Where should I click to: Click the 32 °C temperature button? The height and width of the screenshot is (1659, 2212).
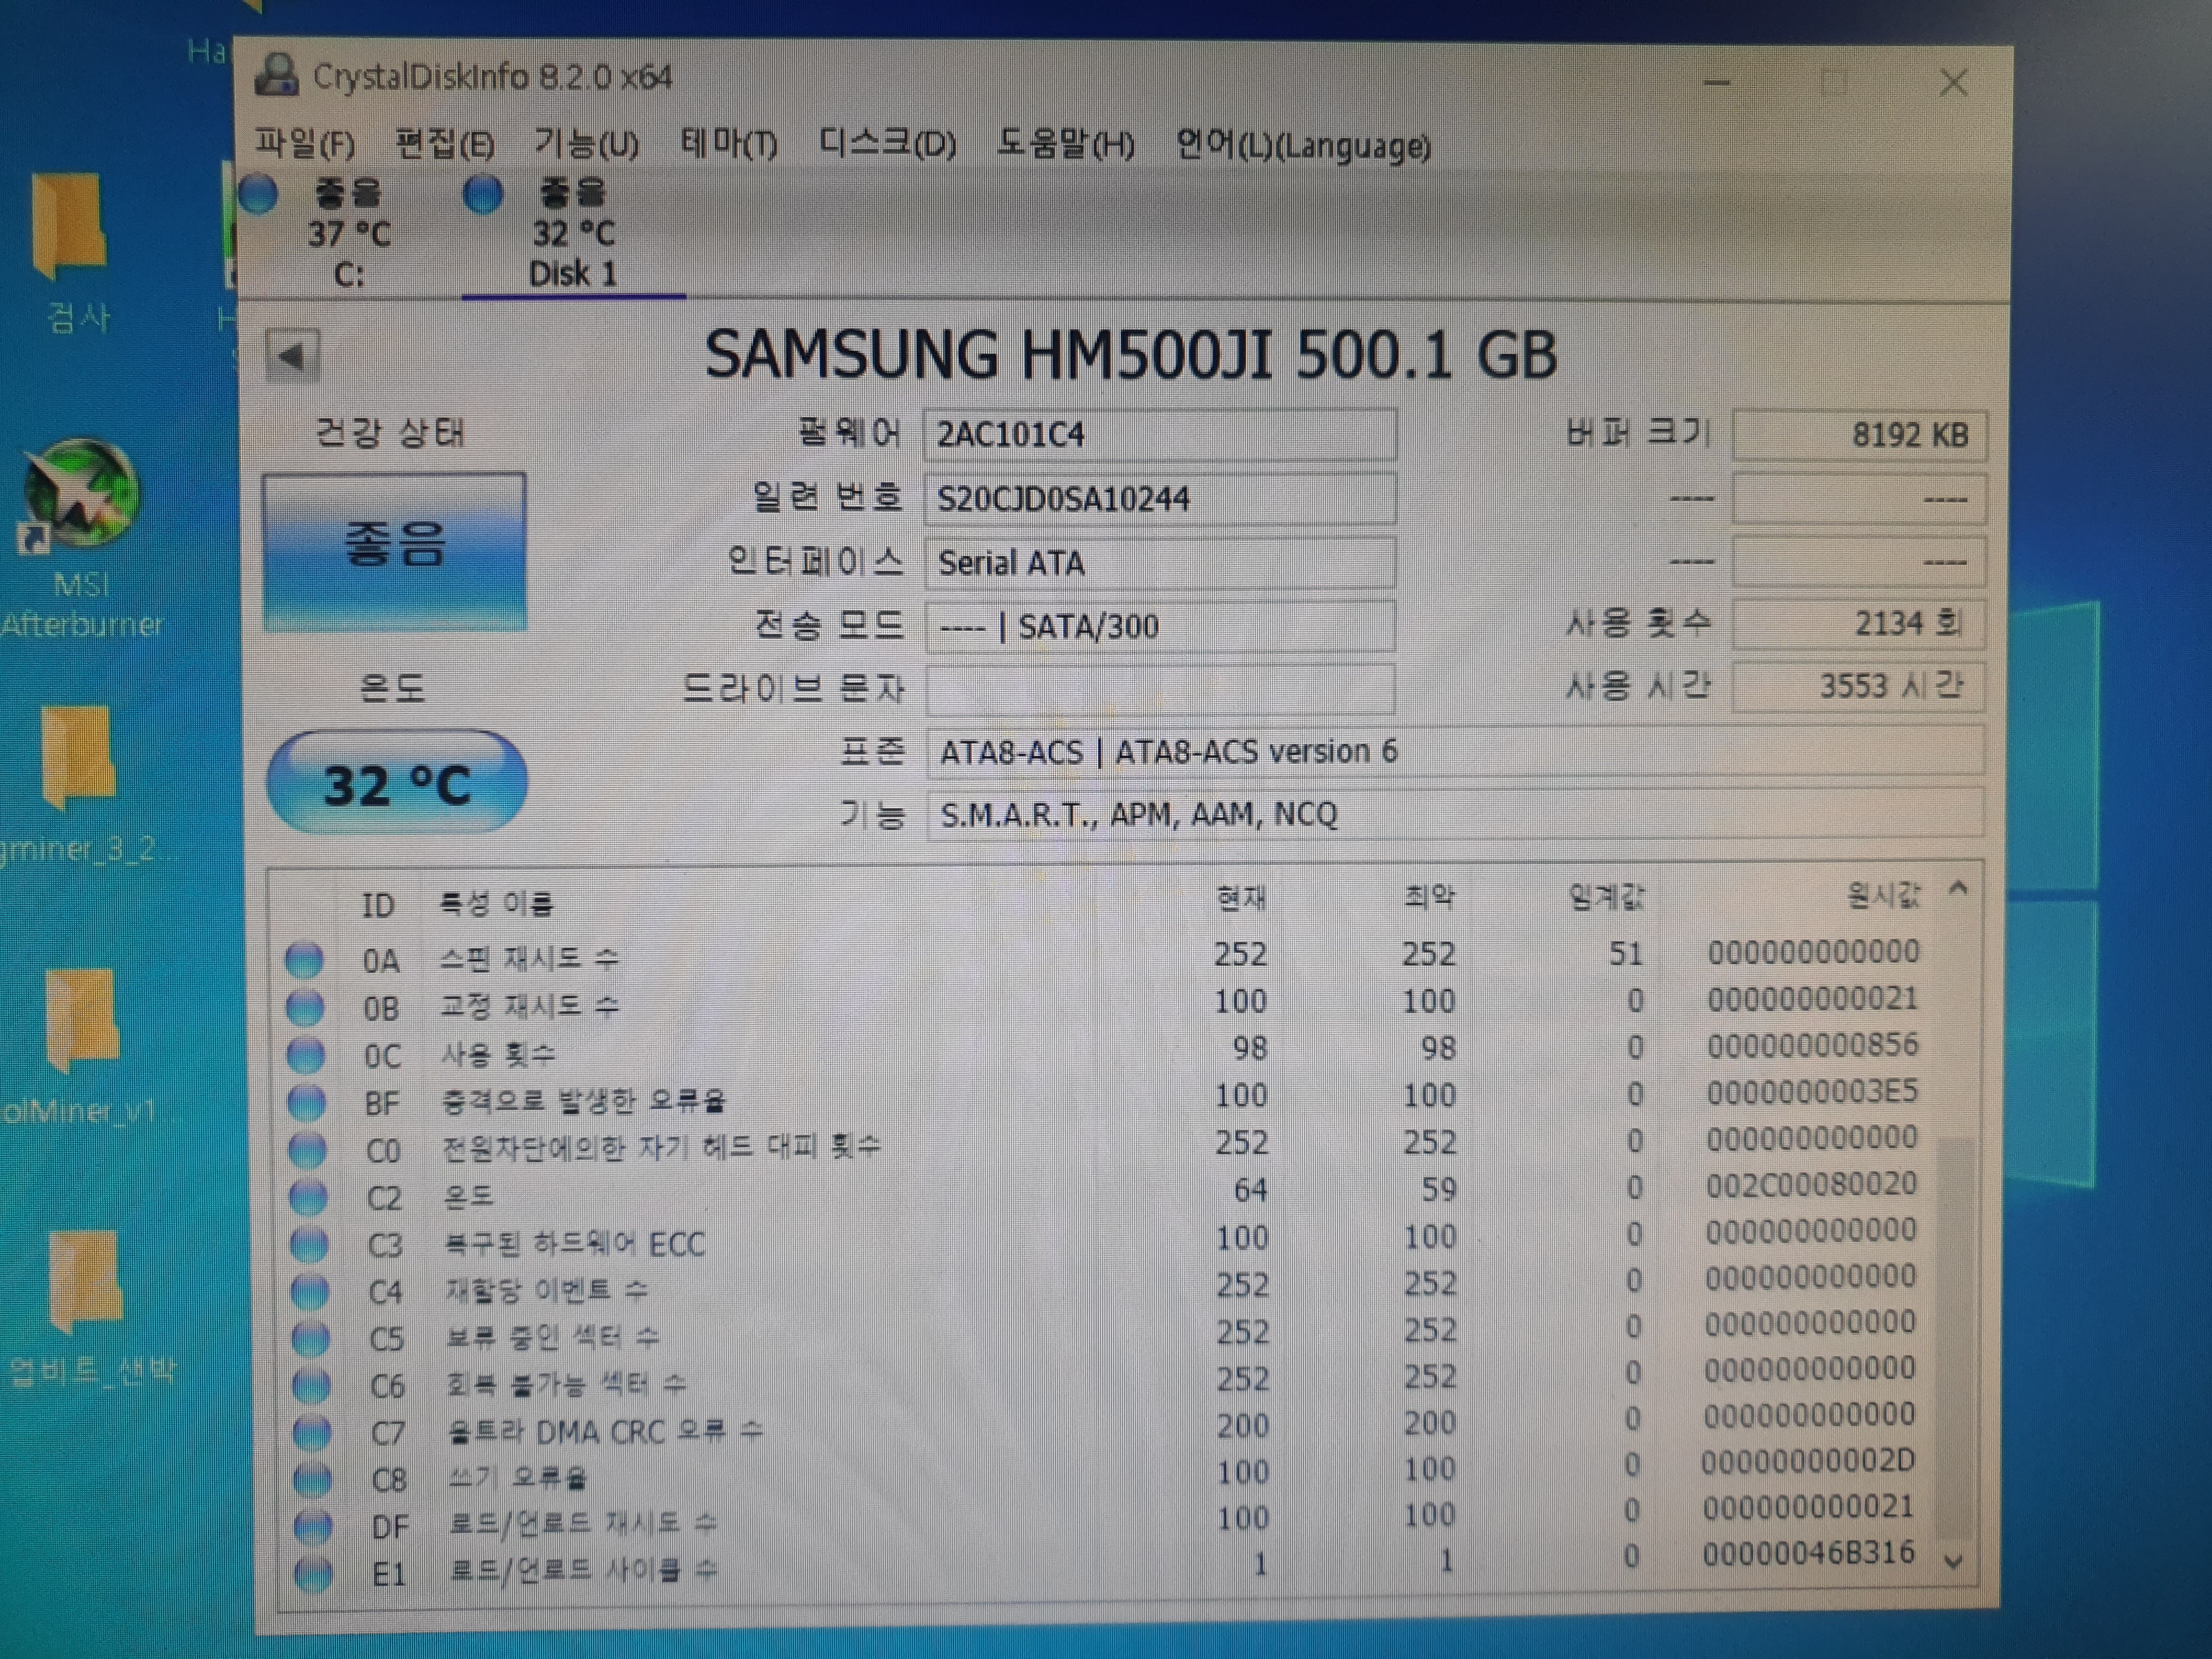[x=397, y=783]
